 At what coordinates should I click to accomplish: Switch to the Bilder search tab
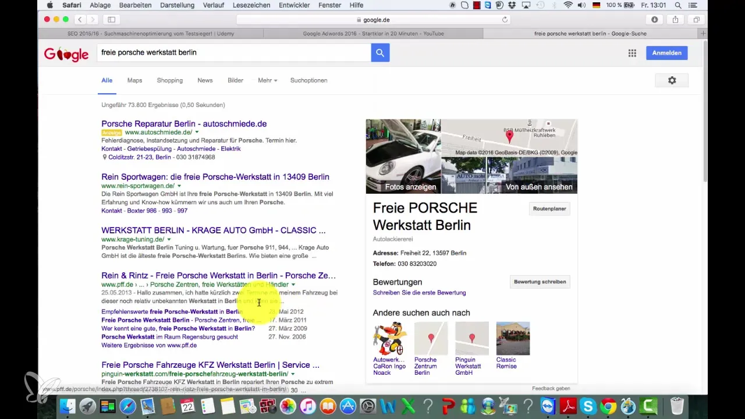tap(235, 80)
